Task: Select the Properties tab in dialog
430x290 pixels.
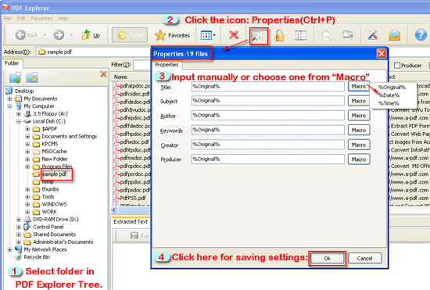Action: point(167,65)
